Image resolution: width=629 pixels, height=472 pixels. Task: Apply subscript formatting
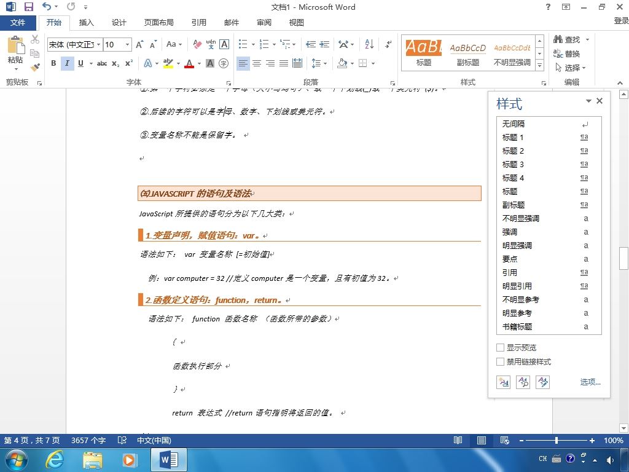(115, 63)
